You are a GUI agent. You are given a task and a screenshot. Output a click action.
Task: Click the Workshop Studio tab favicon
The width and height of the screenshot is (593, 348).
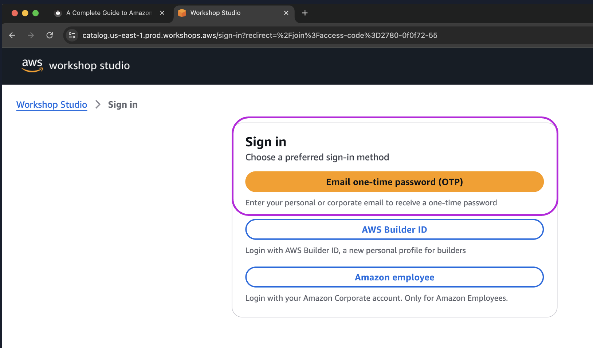tap(182, 13)
